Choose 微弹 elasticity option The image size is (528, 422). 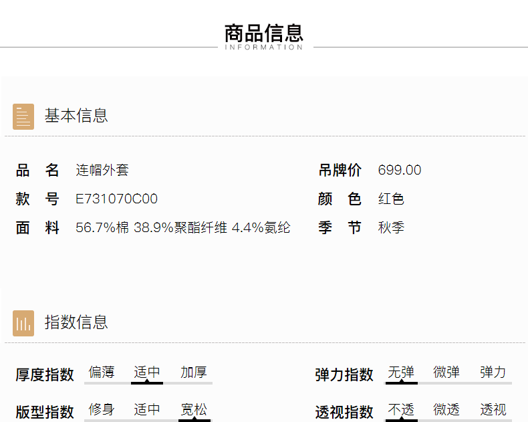(x=446, y=372)
